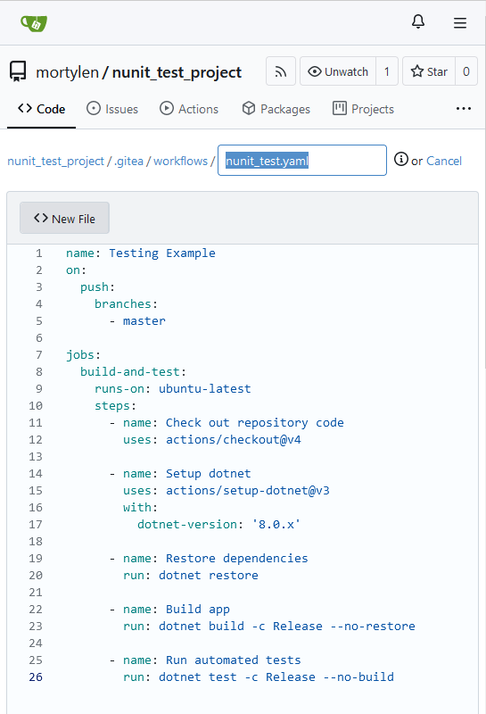Switch to the Issues tab
Viewport: 486px width, 714px height.
point(112,109)
